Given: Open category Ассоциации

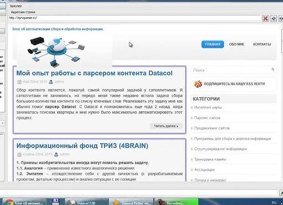Looking at the screenshot, I should 205,170.
